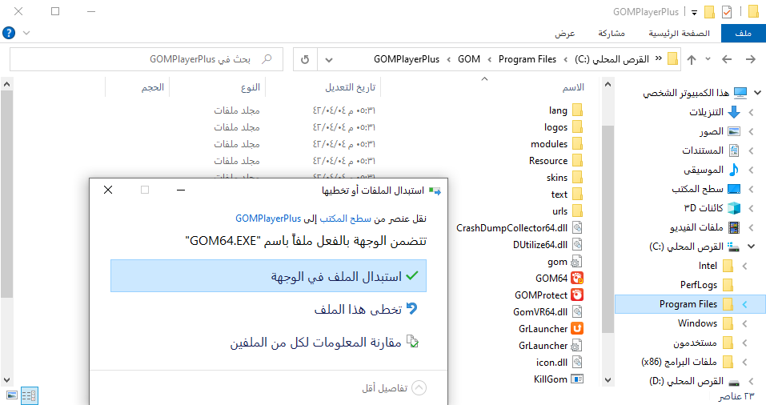
Task: Open the Share ribbon tab
Action: point(612,34)
